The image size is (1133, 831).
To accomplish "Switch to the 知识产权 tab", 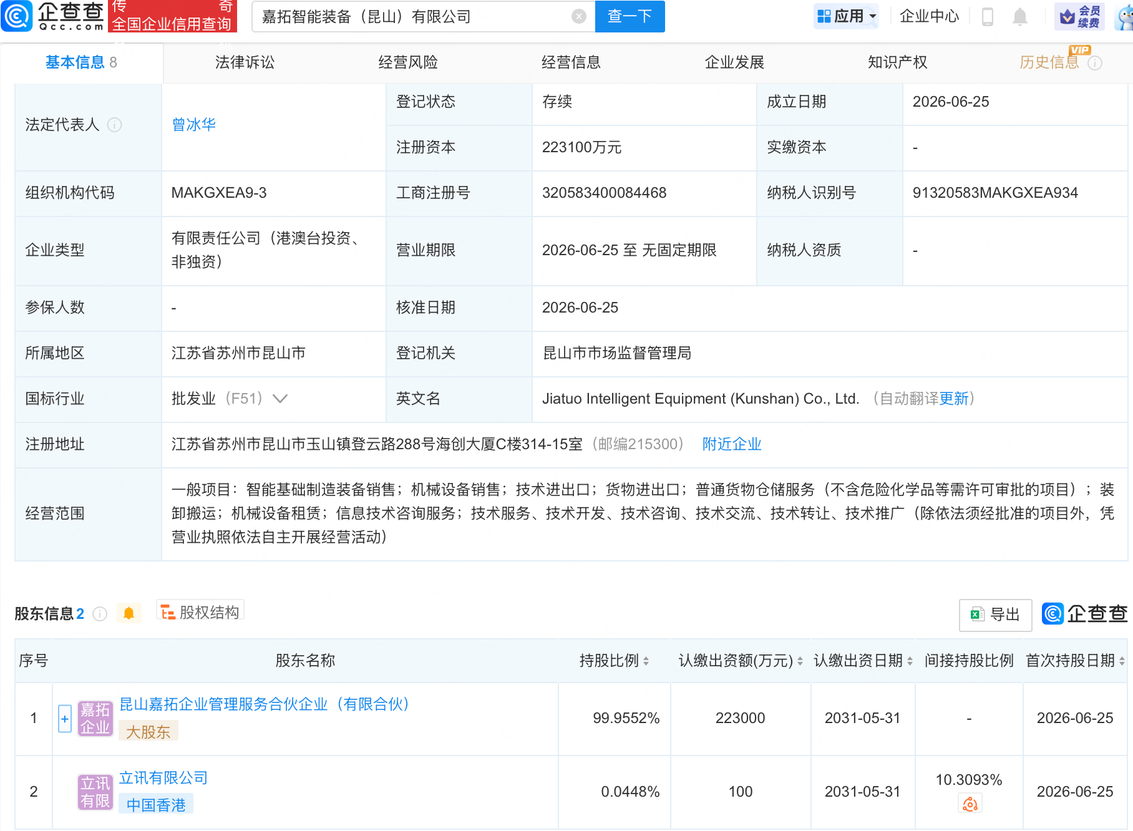I will pos(897,62).
